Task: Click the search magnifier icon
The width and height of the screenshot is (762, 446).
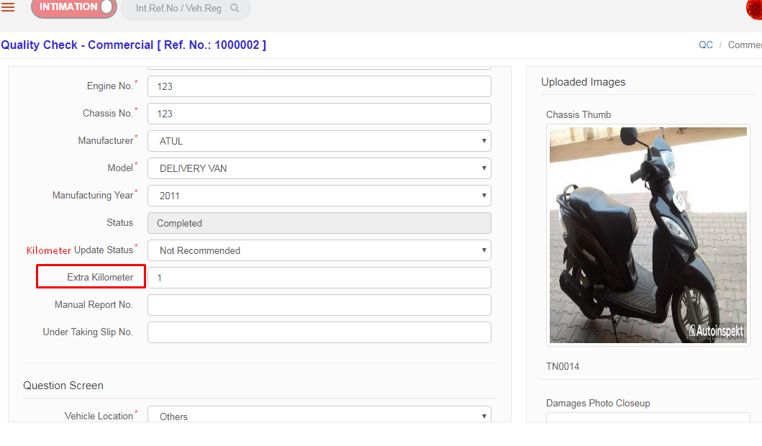Action: 235,9
